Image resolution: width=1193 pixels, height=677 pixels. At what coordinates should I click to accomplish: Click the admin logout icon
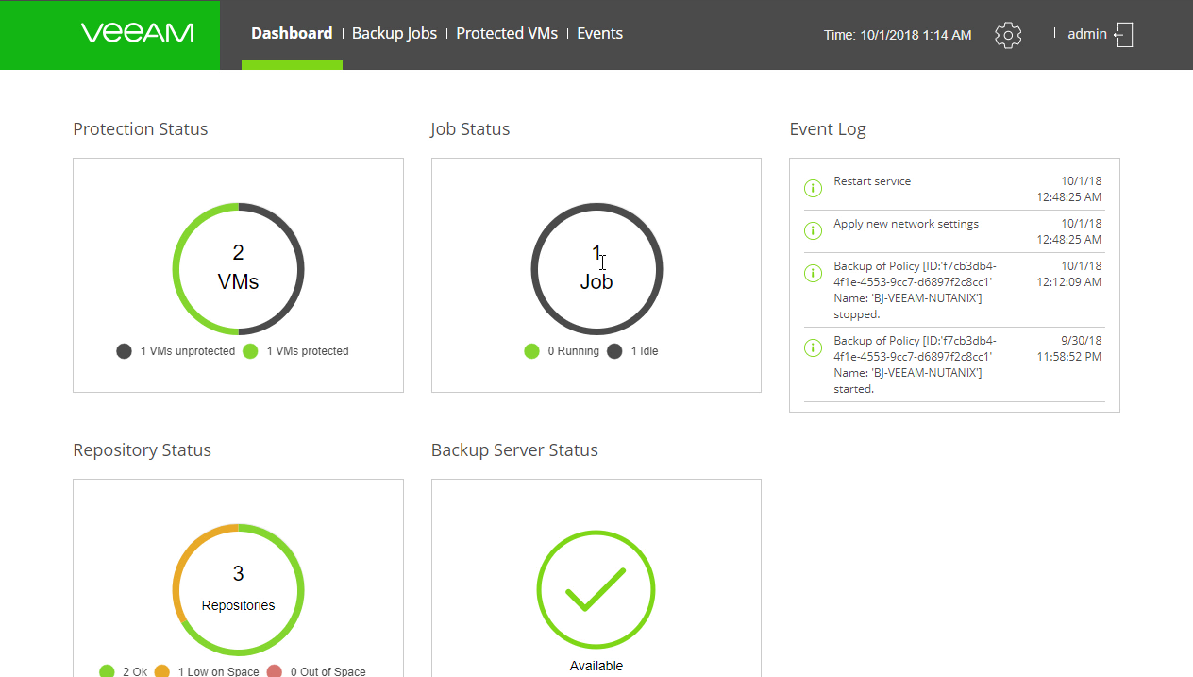pos(1123,35)
